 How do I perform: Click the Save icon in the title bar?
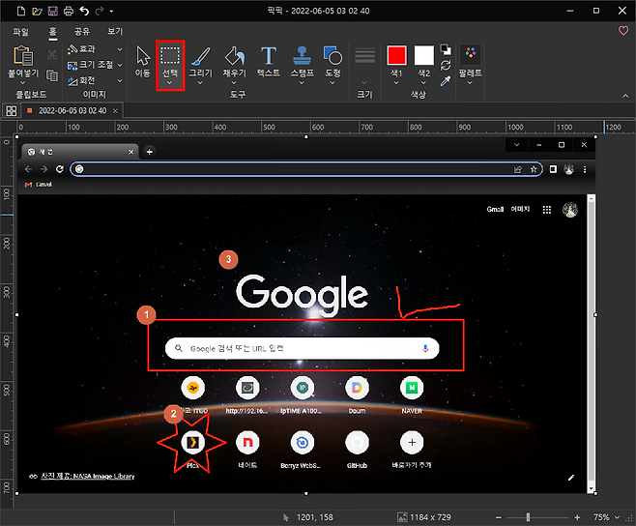(52, 10)
